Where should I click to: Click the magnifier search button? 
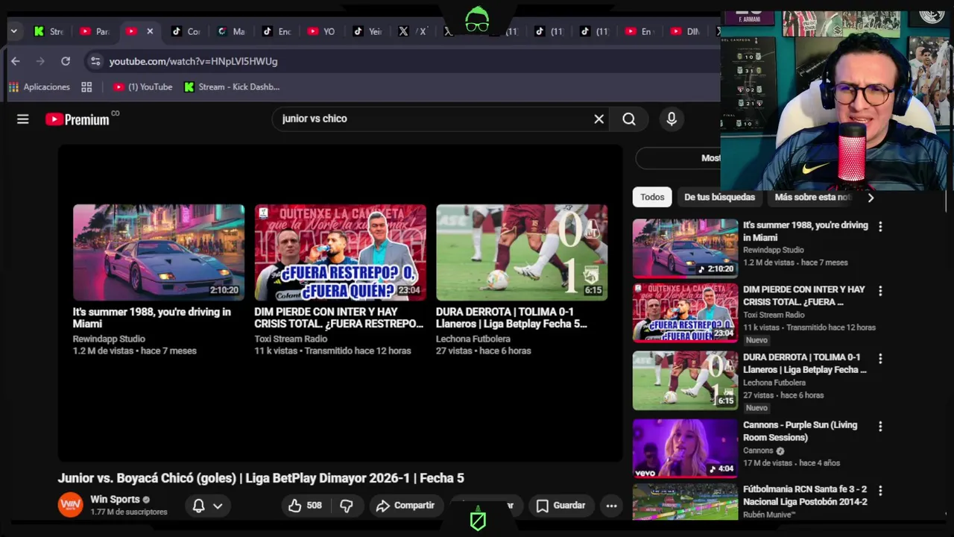(629, 119)
